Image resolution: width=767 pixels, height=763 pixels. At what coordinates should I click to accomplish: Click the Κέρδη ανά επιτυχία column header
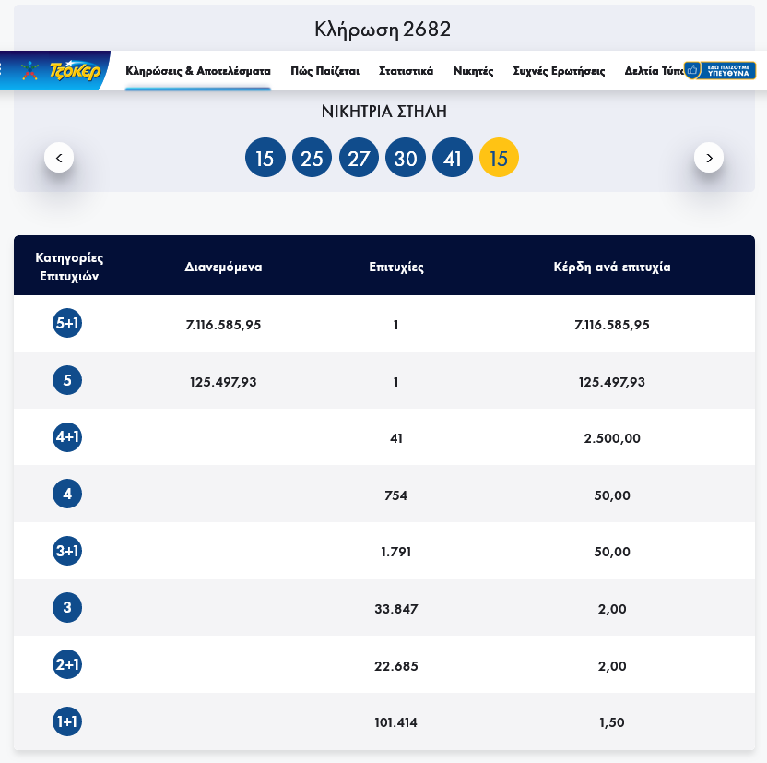tap(612, 268)
